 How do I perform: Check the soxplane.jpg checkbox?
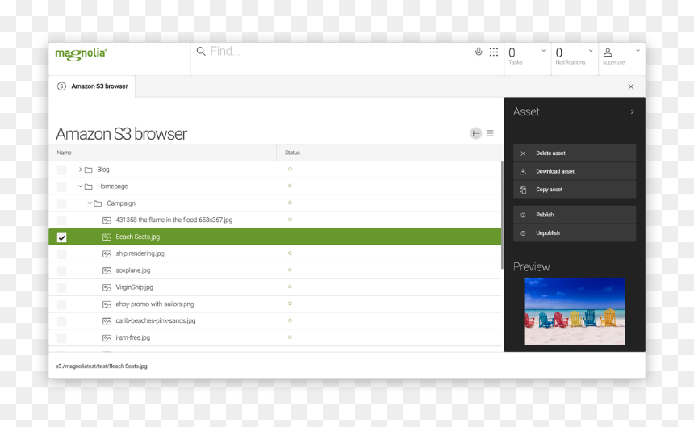(x=62, y=270)
